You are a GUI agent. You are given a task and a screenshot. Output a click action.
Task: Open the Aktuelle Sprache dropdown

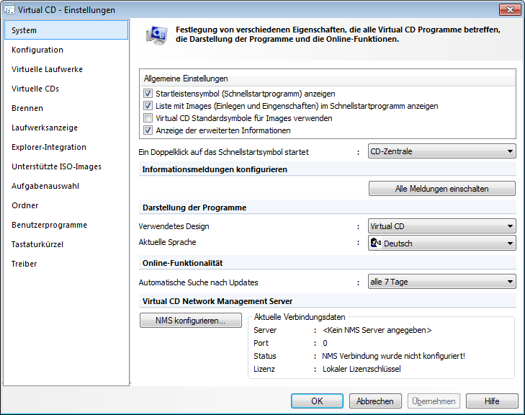pyautogui.click(x=441, y=244)
